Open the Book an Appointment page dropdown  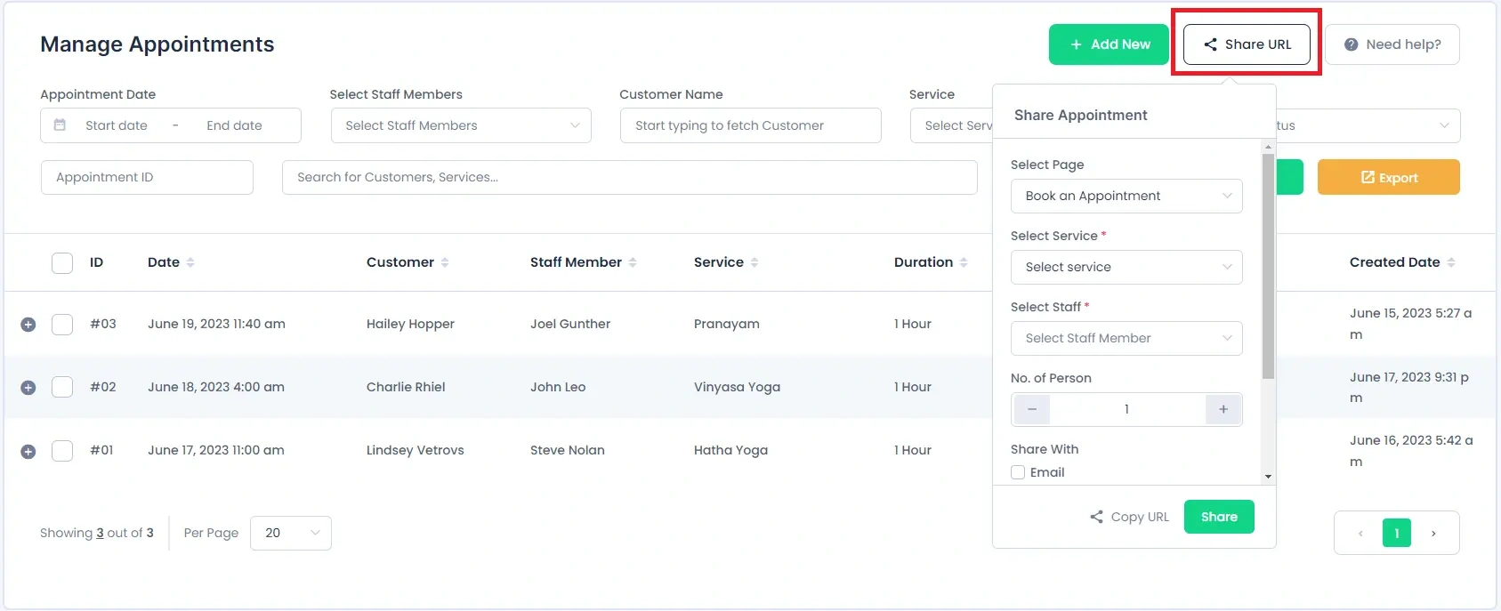tap(1126, 196)
